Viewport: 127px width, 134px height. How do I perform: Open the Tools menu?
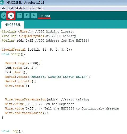(x=31, y=8)
